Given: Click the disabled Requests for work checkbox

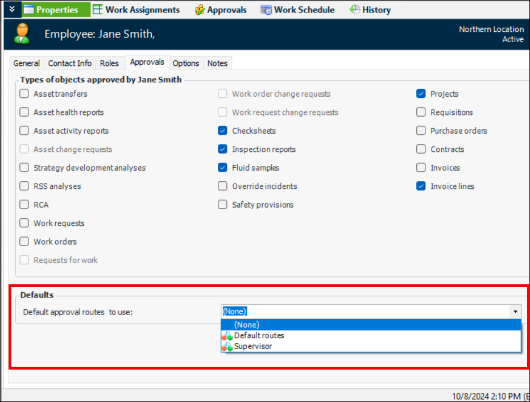Looking at the screenshot, I should point(24,260).
